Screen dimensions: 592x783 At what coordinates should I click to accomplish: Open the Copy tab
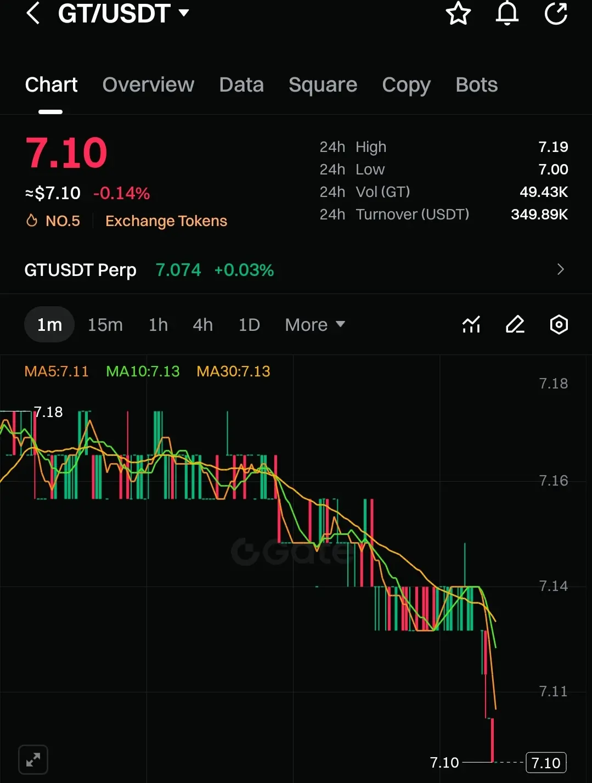coord(406,85)
